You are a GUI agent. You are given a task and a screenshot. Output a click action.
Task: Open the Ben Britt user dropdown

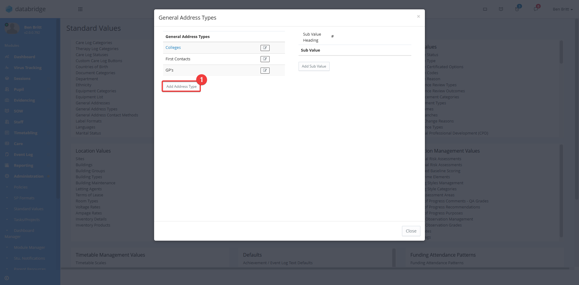[x=562, y=9]
